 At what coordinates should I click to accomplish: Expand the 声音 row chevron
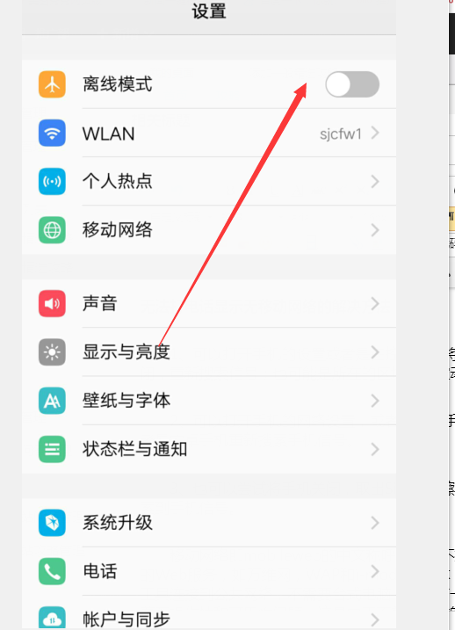375,303
